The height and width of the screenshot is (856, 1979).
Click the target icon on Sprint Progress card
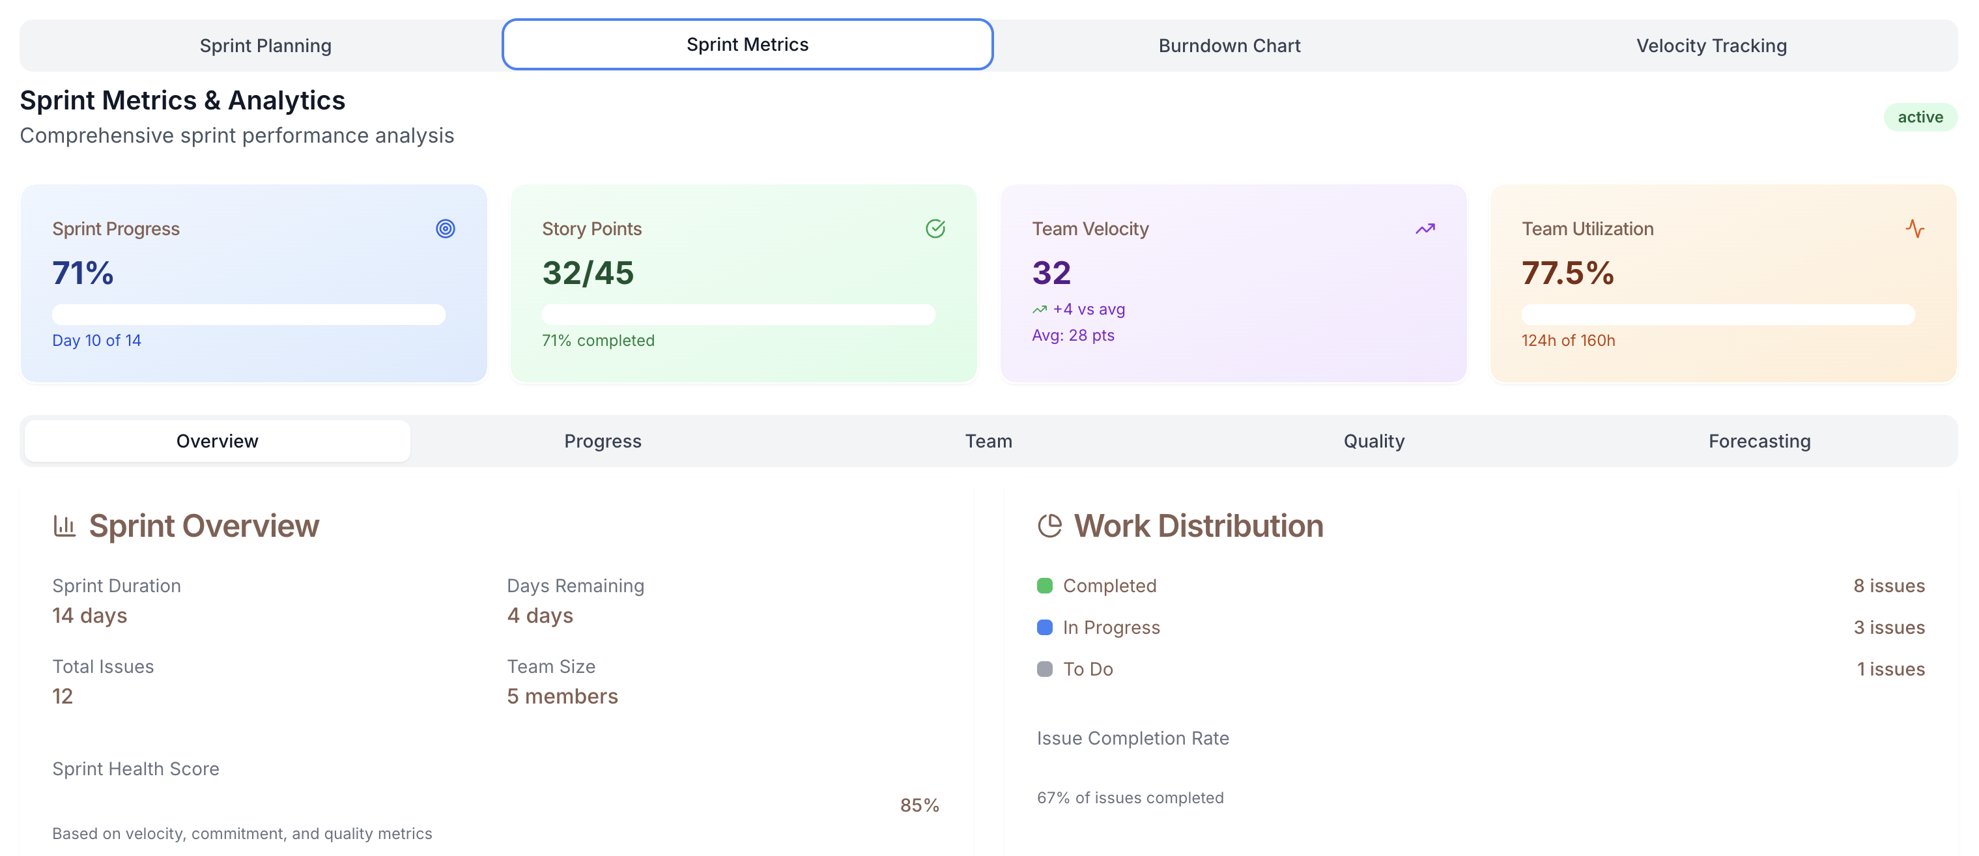(445, 229)
